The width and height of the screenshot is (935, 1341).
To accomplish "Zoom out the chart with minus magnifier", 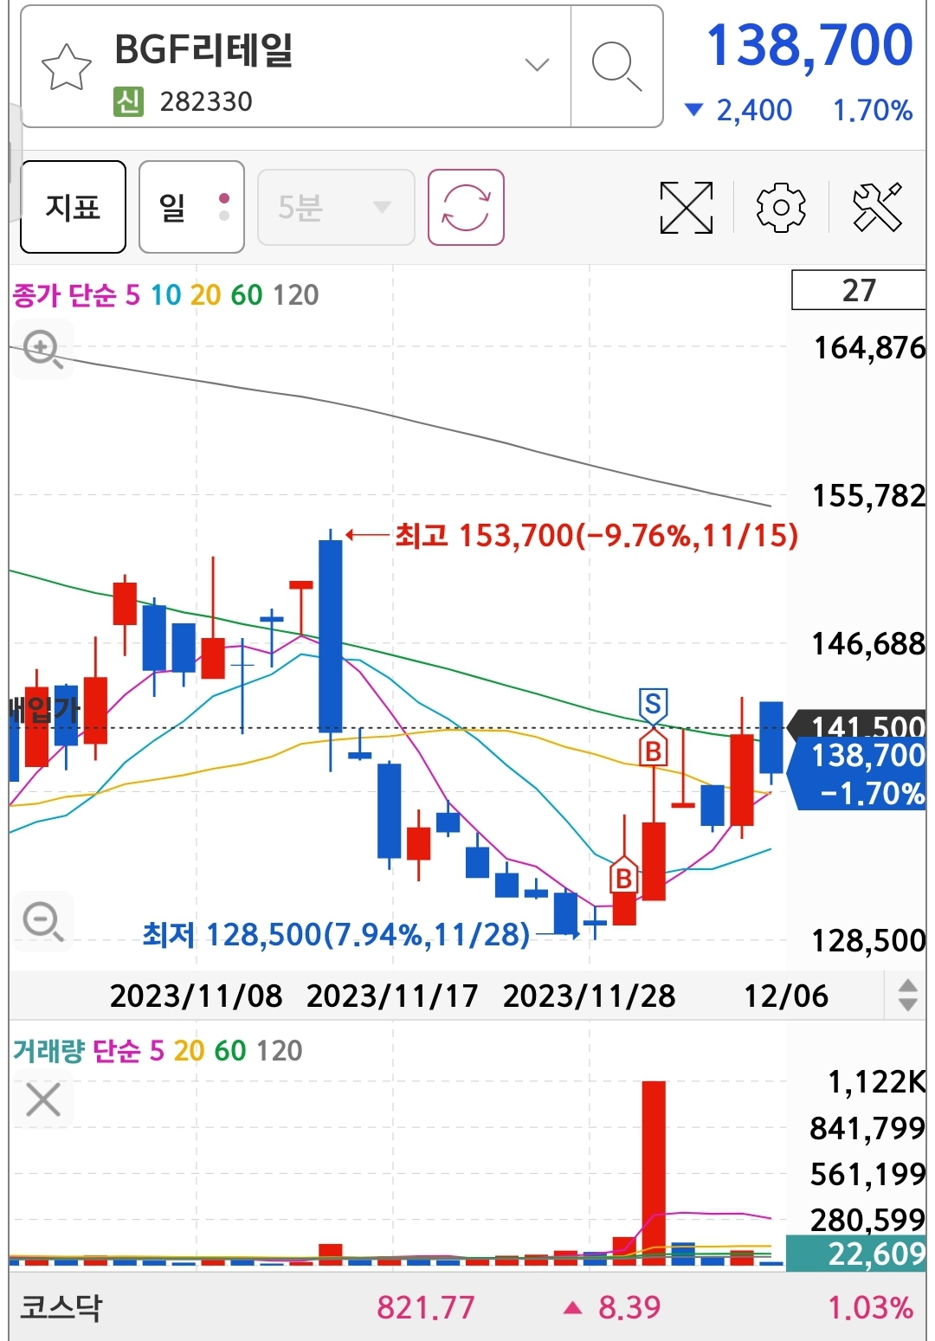I will 42,920.
